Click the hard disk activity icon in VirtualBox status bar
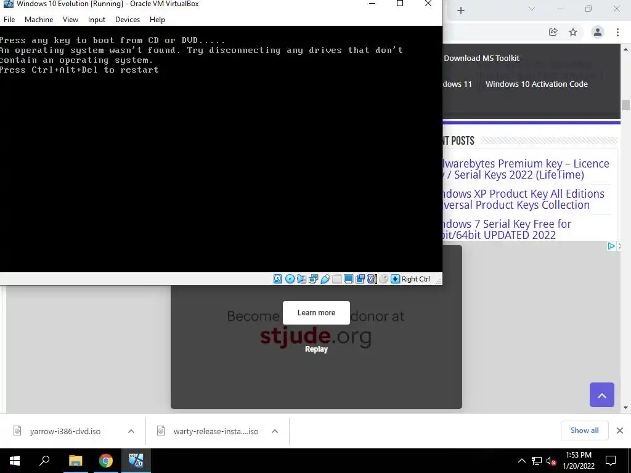Screen dimensions: 631x473 point(278,279)
